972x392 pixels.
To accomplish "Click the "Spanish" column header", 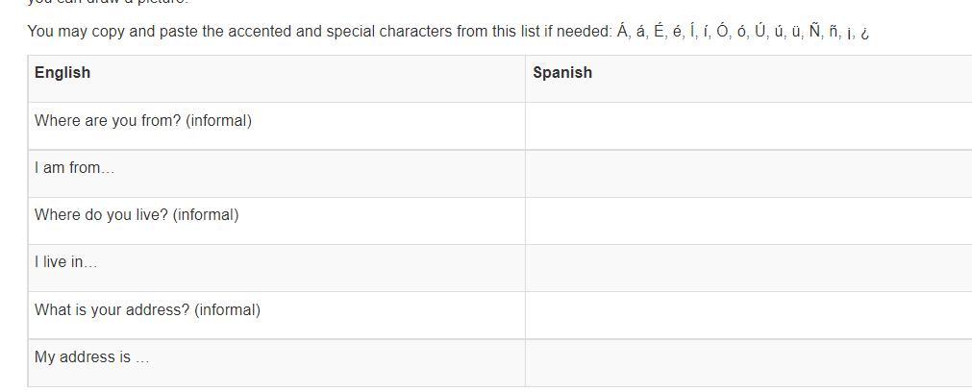I will coord(562,73).
